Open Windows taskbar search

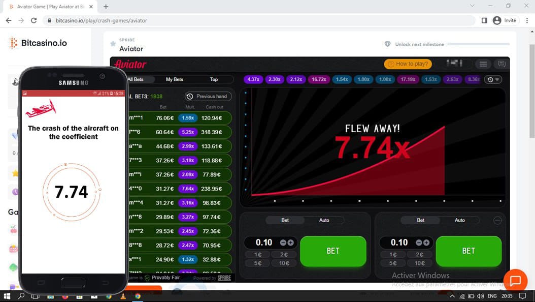coord(21,296)
